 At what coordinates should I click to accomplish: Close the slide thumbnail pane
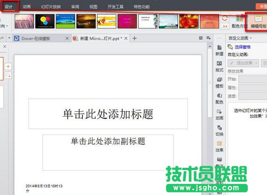5,46
